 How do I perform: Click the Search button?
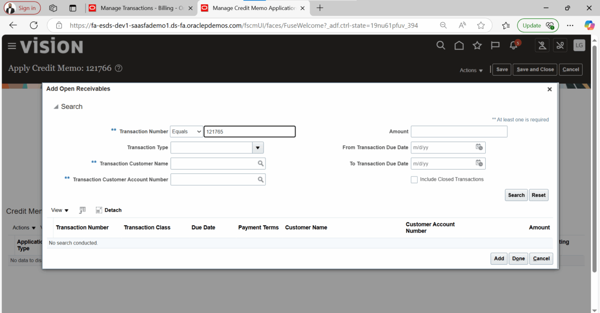pos(516,195)
